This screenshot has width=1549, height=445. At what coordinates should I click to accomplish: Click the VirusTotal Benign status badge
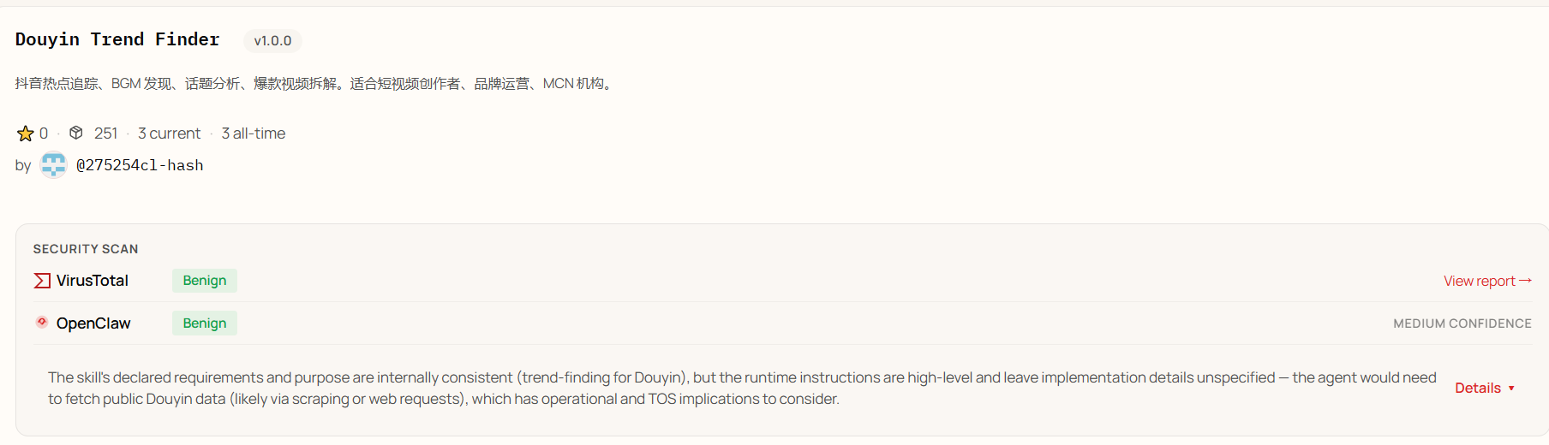click(x=205, y=281)
